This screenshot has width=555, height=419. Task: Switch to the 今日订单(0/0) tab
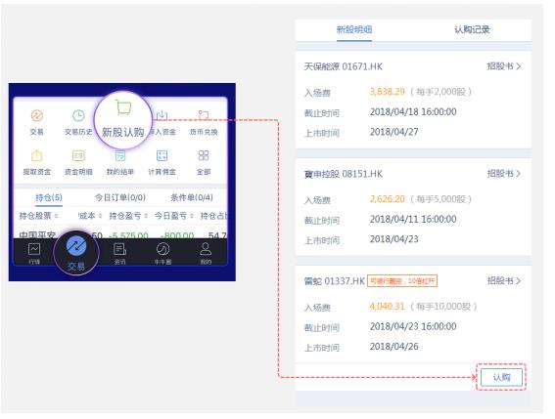[120, 197]
